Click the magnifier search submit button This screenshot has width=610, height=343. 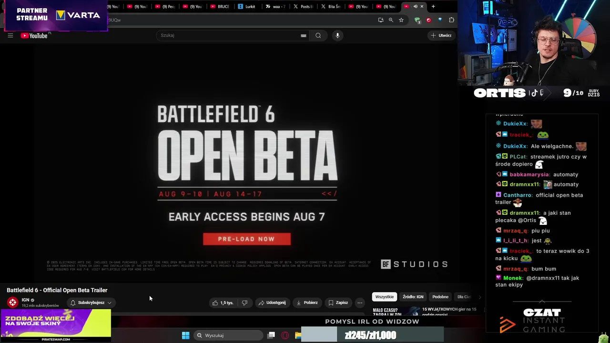pyautogui.click(x=318, y=35)
